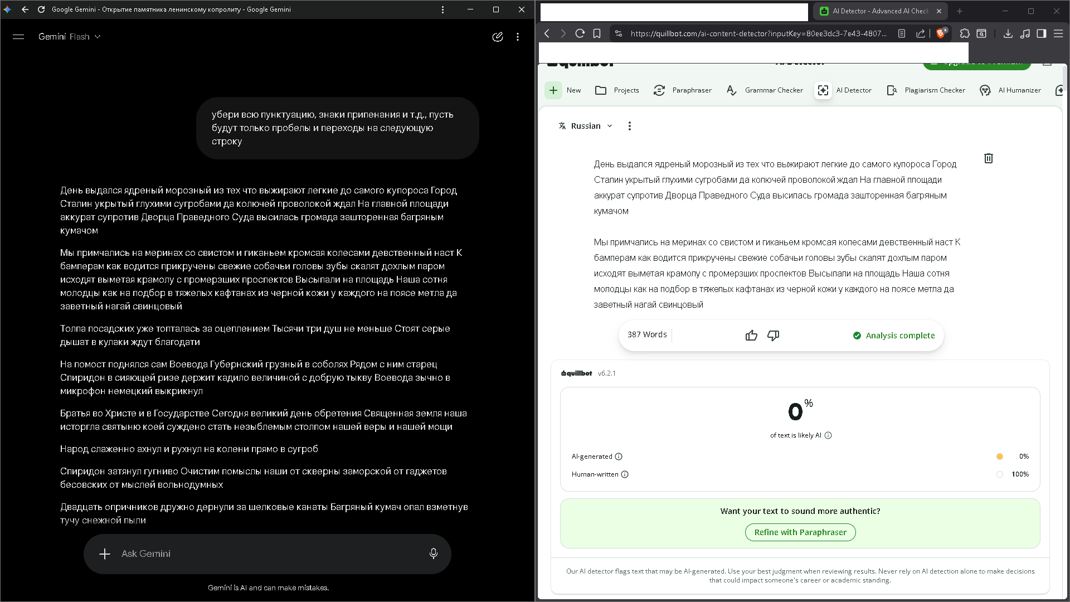View site information icon beside URL
This screenshot has height=602, width=1070.
(619, 33)
